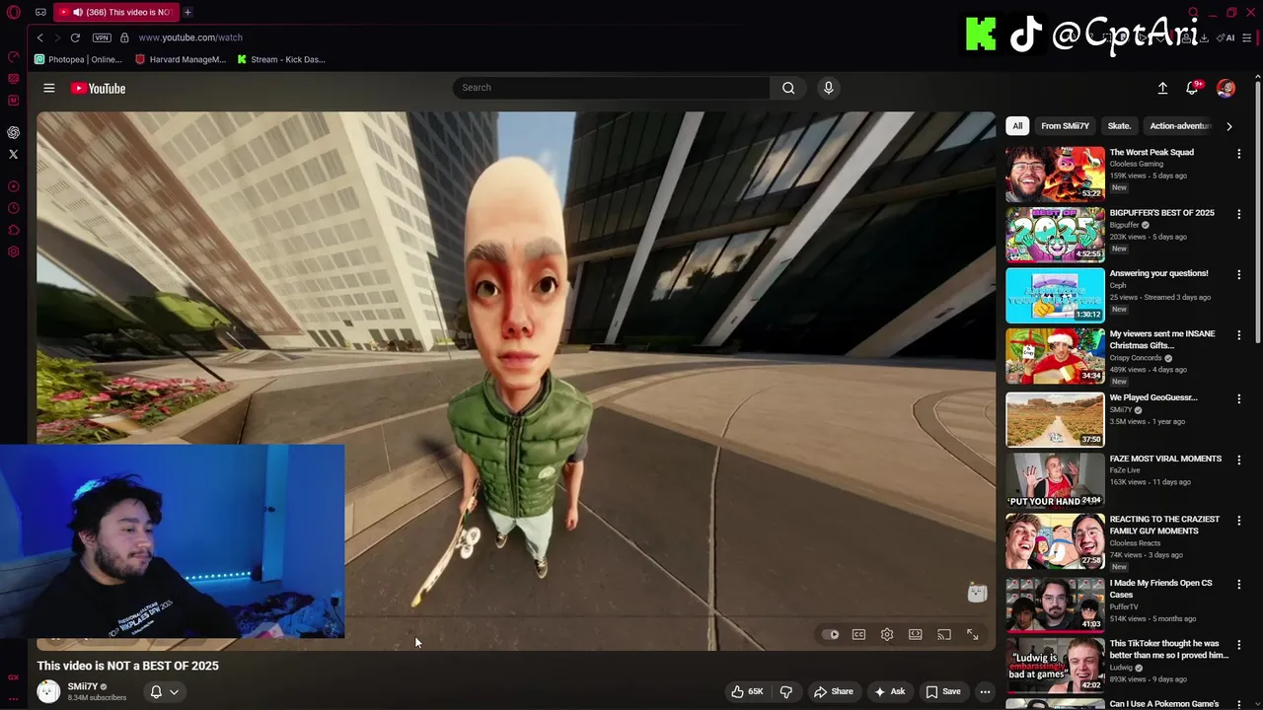Like the video (65K)
This screenshot has height=710, width=1263.
(x=747, y=692)
